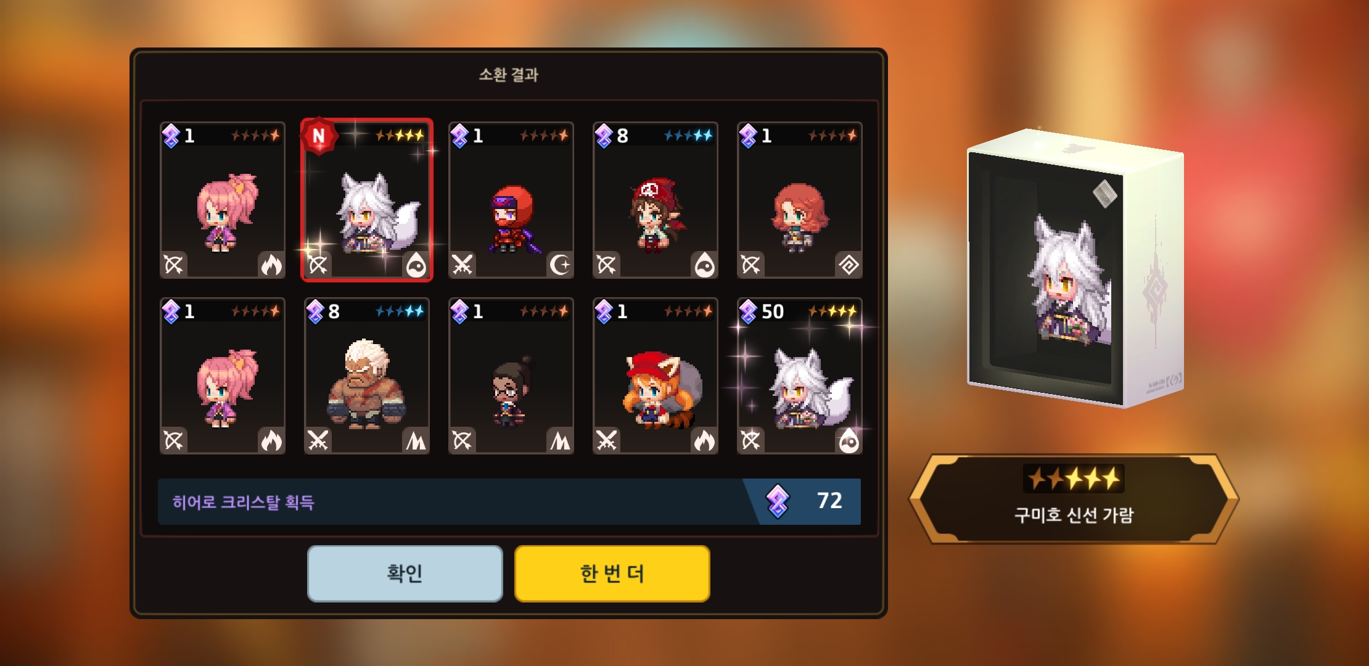Click the moon dark element icon on ninja card

pos(560,265)
